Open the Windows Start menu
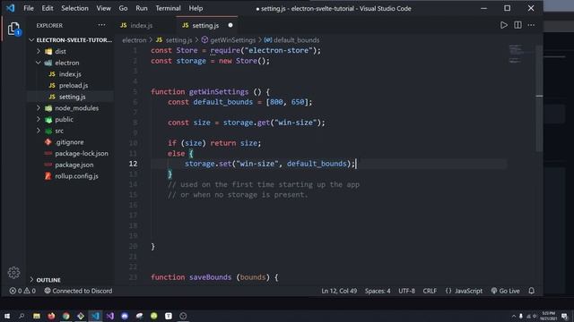 pyautogui.click(x=7, y=316)
